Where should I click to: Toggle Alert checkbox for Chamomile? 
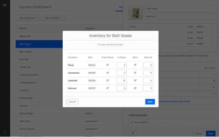point(135,73)
